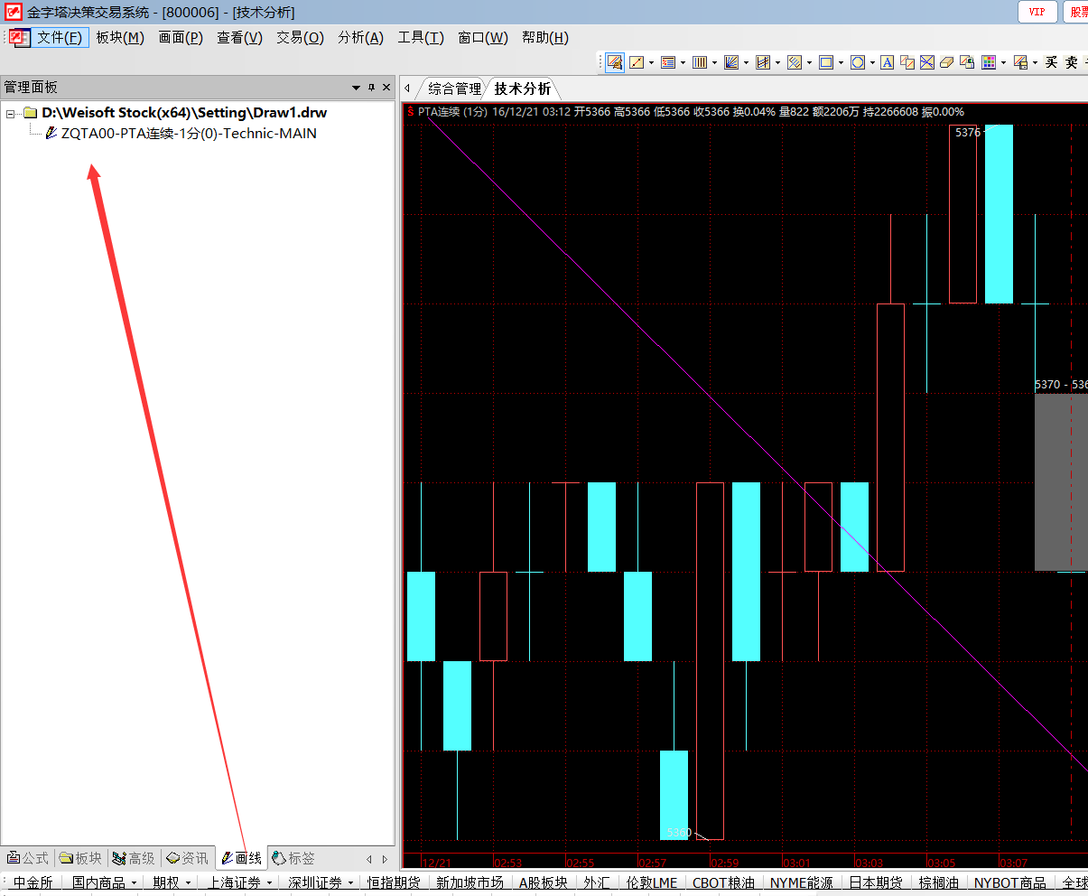The width and height of the screenshot is (1088, 896).
Task: Open dropdown beside Gann fan tool
Action: pos(746,62)
